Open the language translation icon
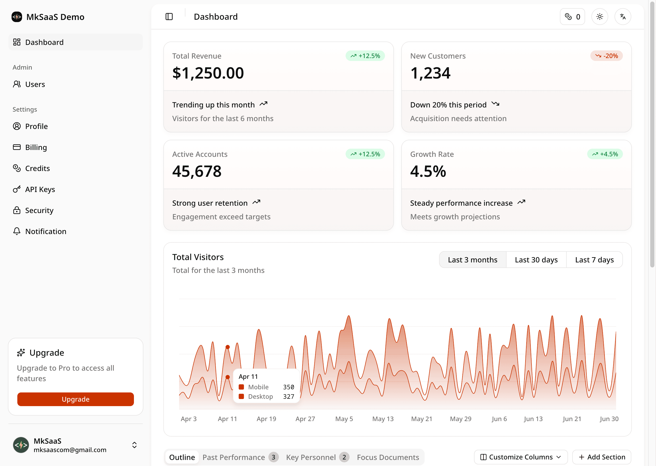The image size is (656, 466). [622, 17]
